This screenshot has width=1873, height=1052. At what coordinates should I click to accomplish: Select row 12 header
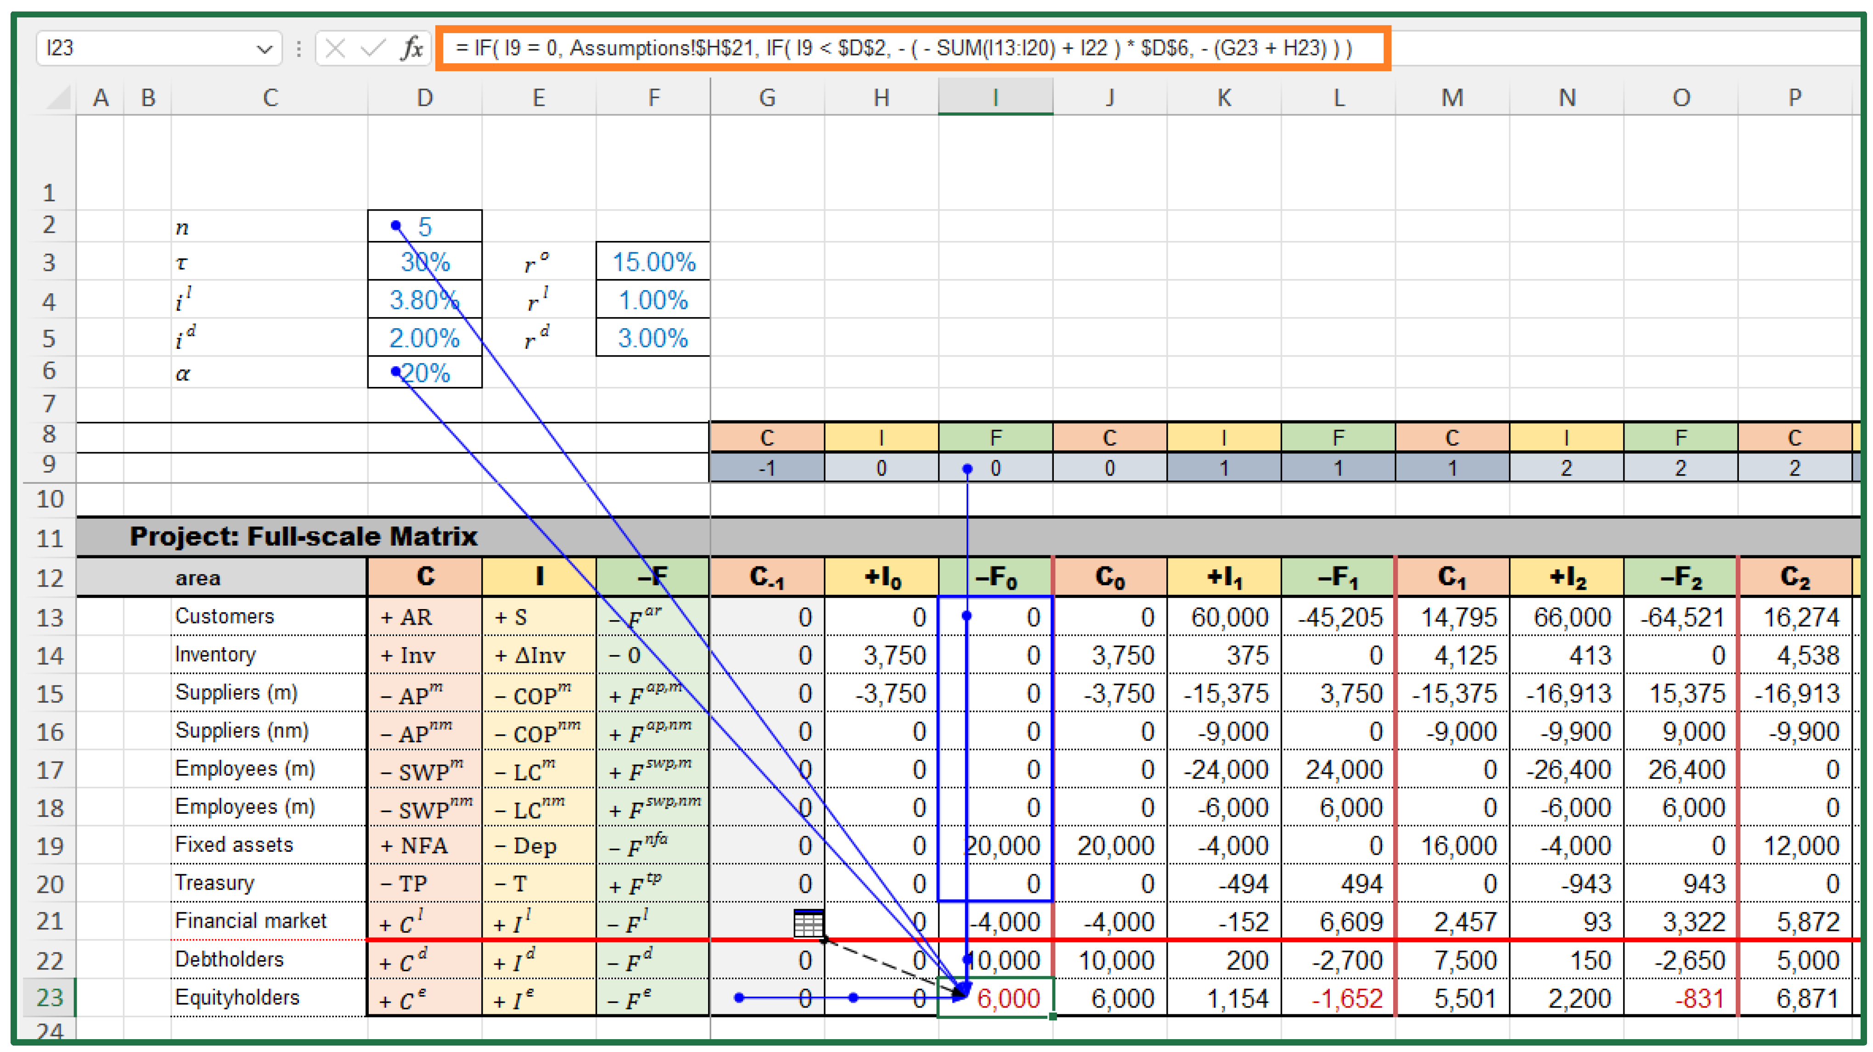click(50, 578)
